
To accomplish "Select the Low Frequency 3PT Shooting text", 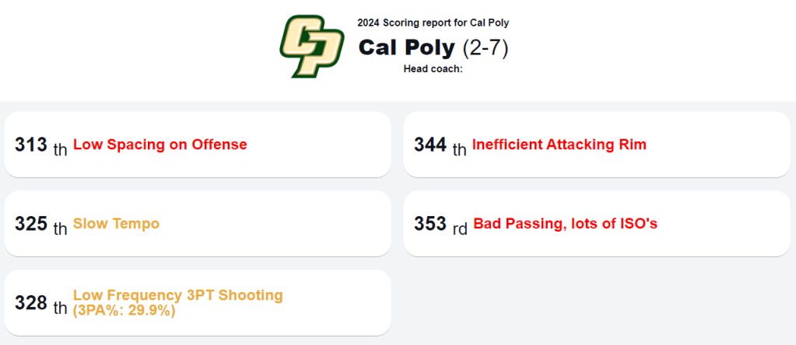I will pyautogui.click(x=177, y=295).
